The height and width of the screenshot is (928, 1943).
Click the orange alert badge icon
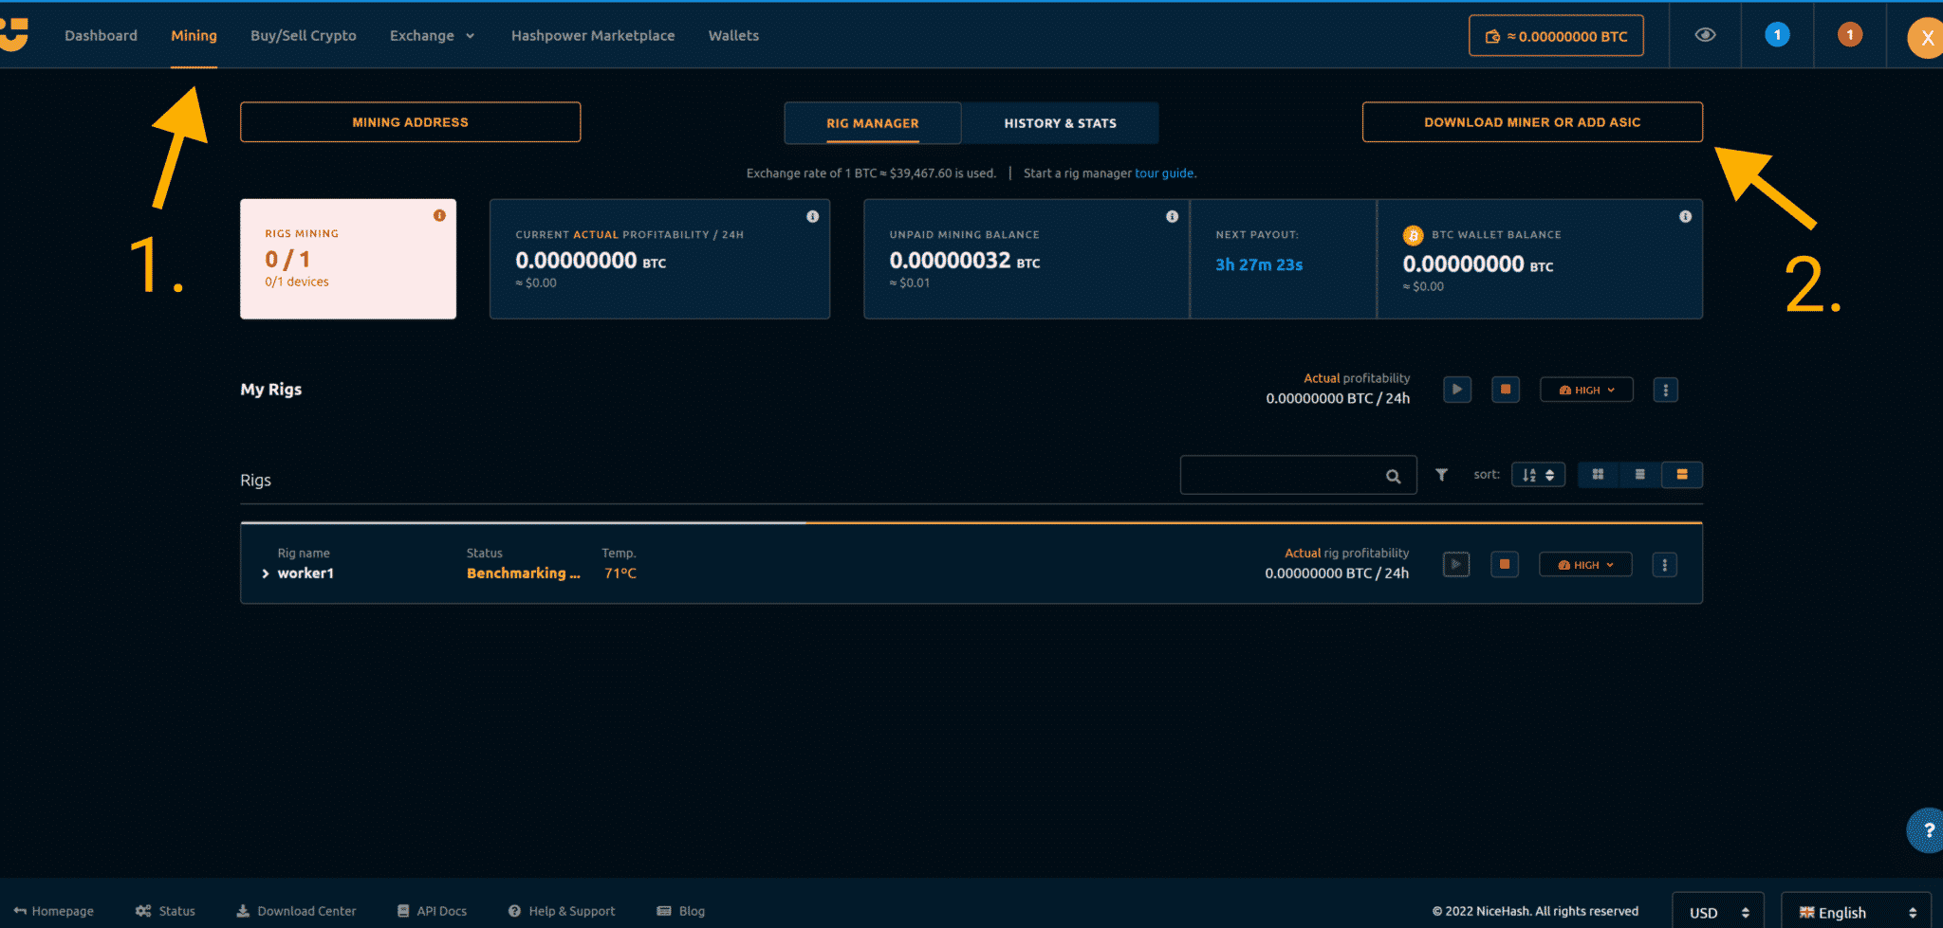pos(1849,35)
